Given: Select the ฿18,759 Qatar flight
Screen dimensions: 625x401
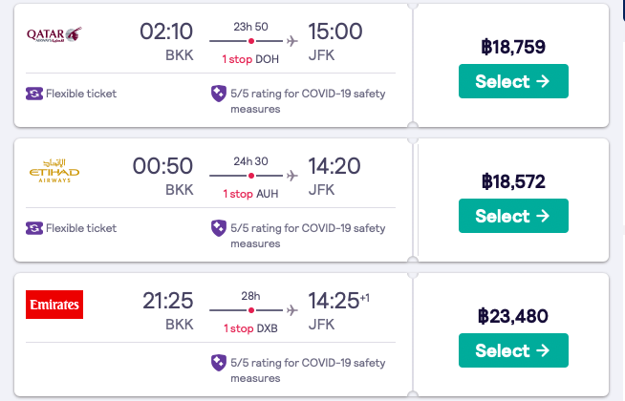Looking at the screenshot, I should coord(513,81).
